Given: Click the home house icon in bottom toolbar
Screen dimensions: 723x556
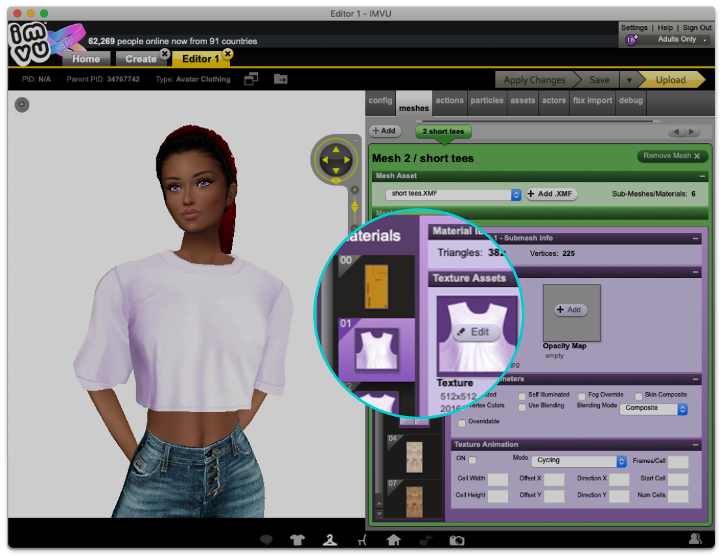Looking at the screenshot, I should (393, 540).
